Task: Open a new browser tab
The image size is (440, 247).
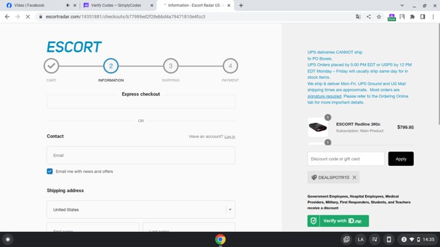Action: 241,5
